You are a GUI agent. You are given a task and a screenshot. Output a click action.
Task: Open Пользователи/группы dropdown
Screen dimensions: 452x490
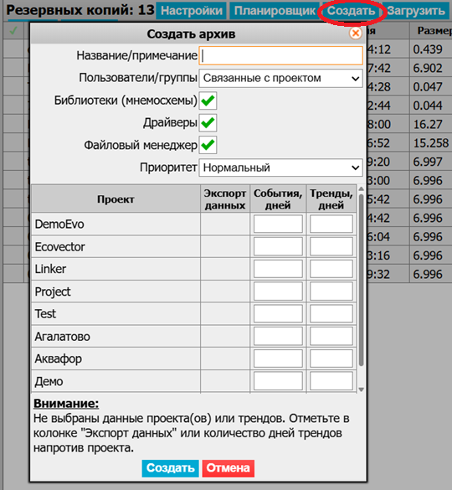pos(280,78)
